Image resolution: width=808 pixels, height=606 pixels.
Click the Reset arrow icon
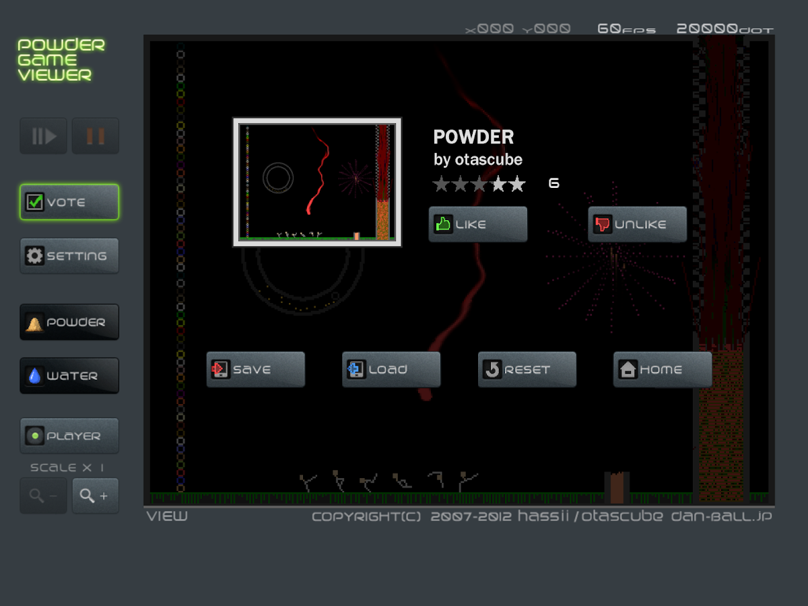click(x=494, y=369)
